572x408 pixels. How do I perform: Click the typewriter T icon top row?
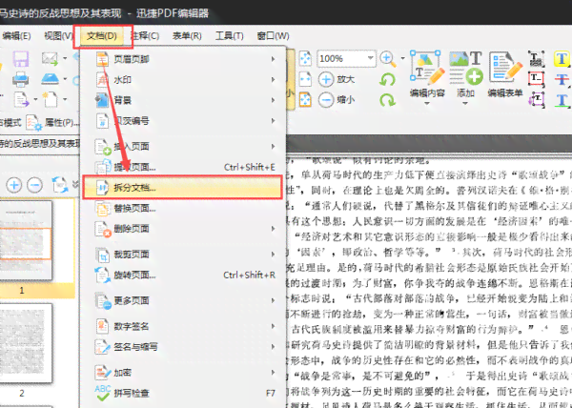coord(537,59)
